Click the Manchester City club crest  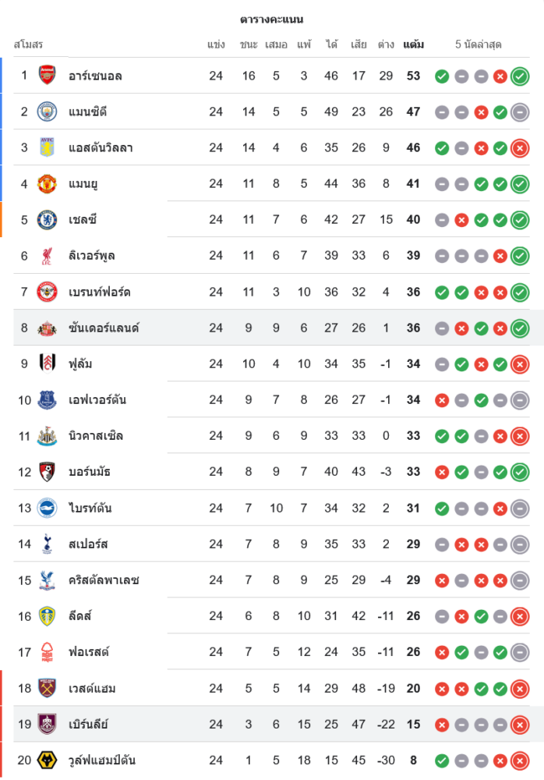pos(48,112)
